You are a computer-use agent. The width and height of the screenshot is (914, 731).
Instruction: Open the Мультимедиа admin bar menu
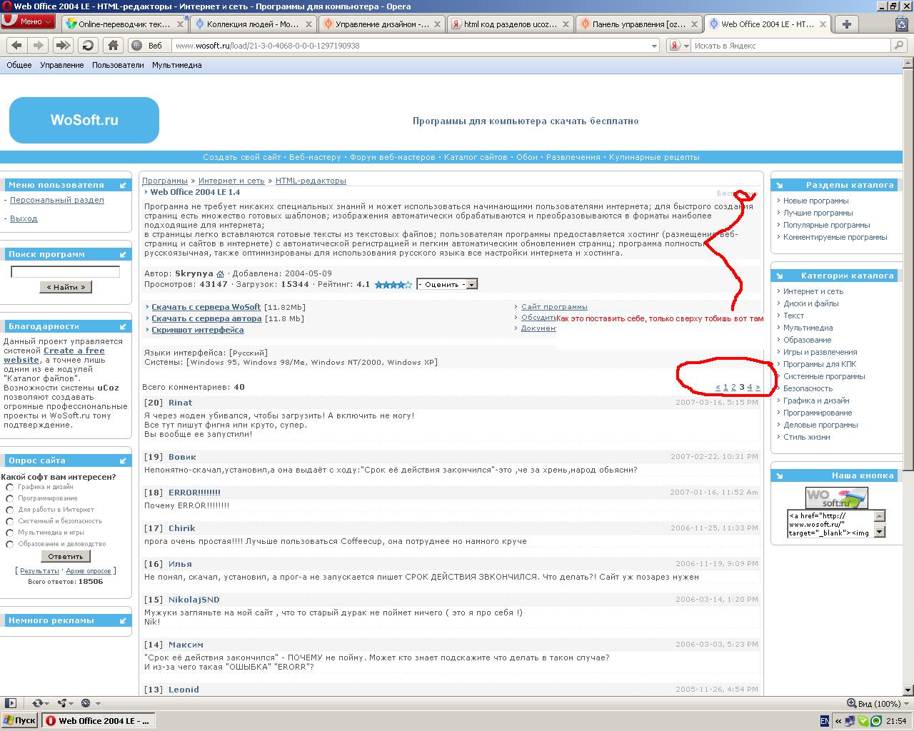[x=177, y=65]
